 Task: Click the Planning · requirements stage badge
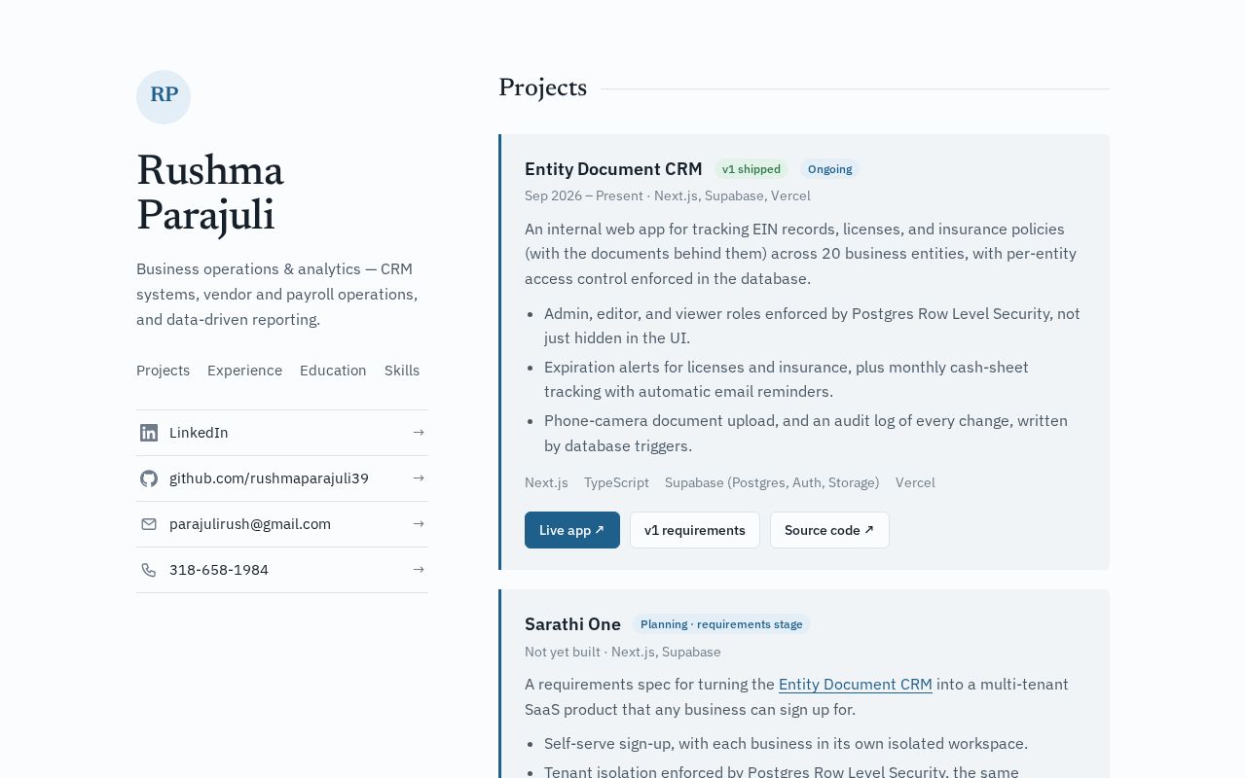[x=721, y=624]
